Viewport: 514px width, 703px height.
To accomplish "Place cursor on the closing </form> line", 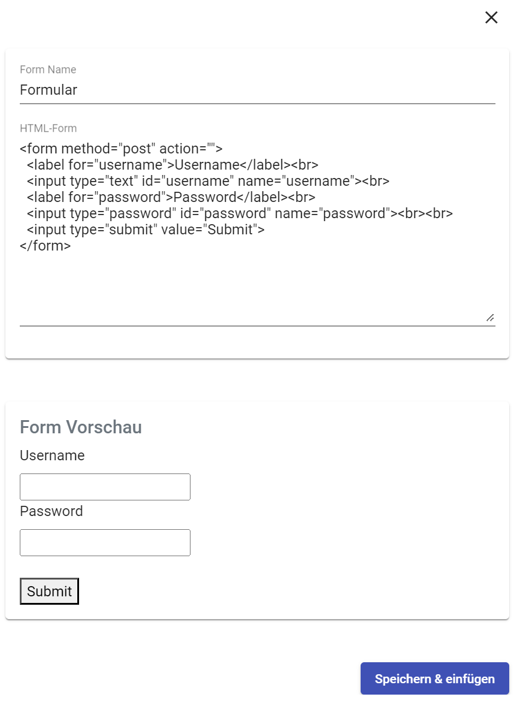I will tap(46, 245).
